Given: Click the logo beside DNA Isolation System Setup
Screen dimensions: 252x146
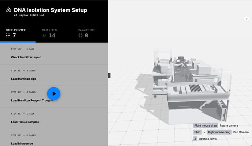Looking at the screenshot, I should point(9,10).
